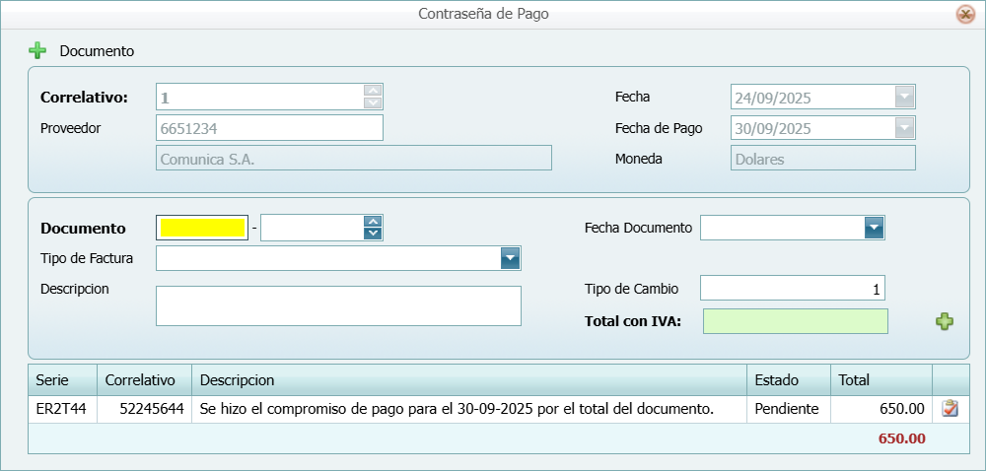Expand the Fecha Documento date picker
This screenshot has width=986, height=471.
pyautogui.click(x=874, y=228)
